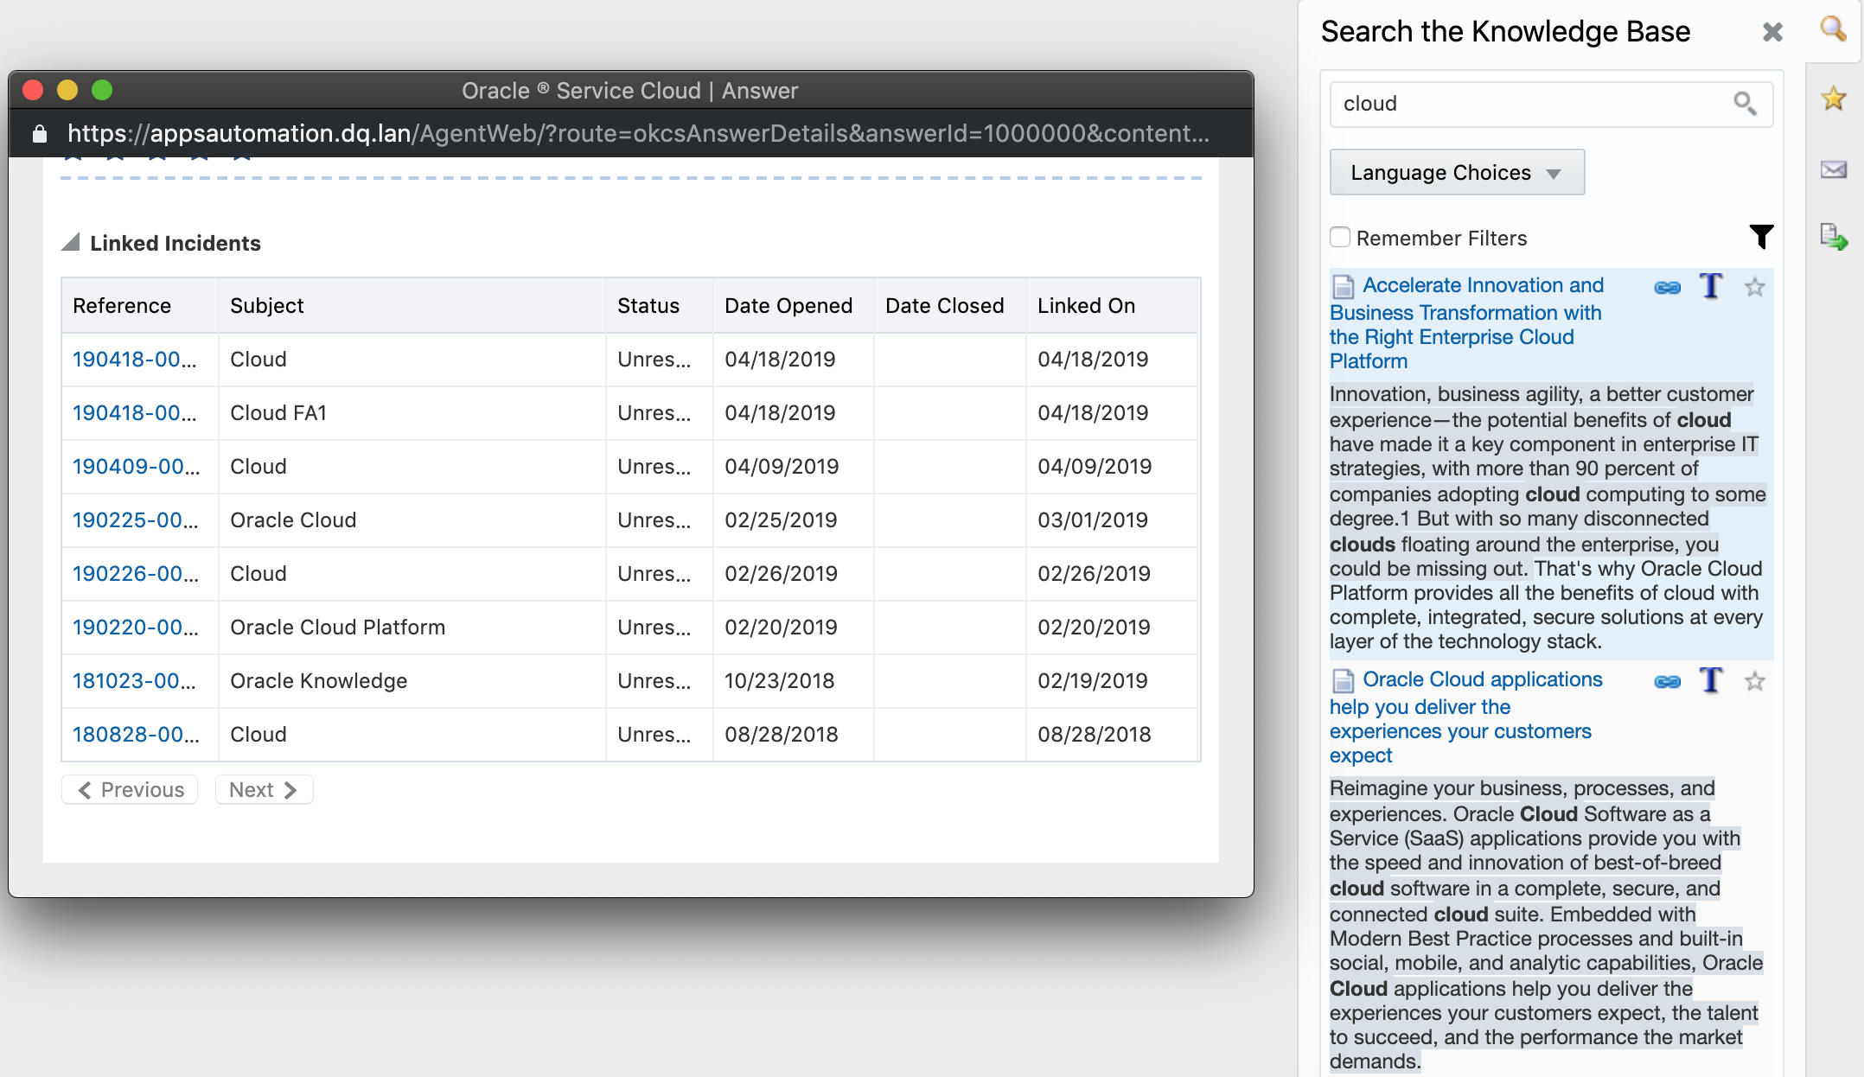
Task: Click the T text icon for Oracle Cloud applications
Action: [x=1711, y=681]
